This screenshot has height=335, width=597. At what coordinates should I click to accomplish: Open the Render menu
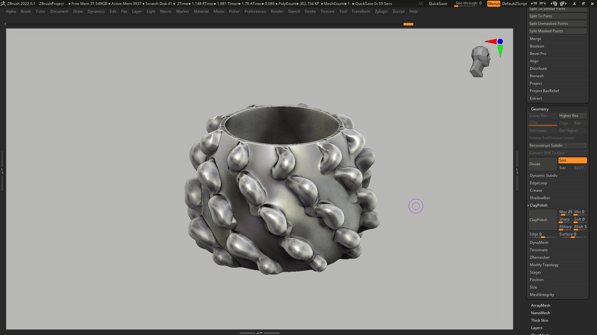[277, 11]
